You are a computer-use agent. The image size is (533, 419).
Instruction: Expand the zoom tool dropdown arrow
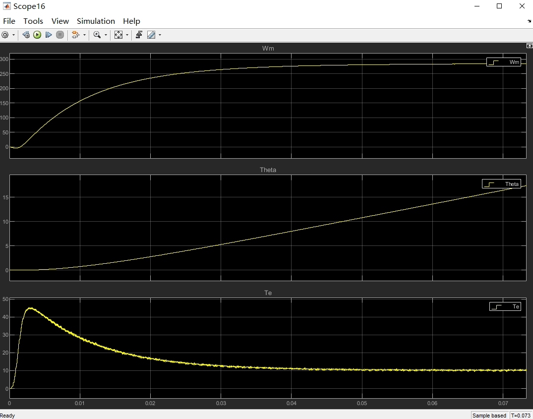(x=106, y=35)
